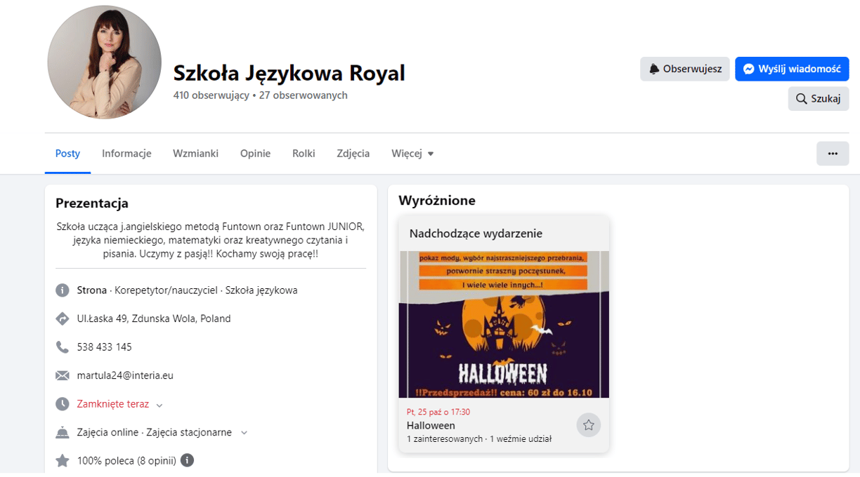Click the event date Pt, 25 paź o 17:30

(438, 412)
